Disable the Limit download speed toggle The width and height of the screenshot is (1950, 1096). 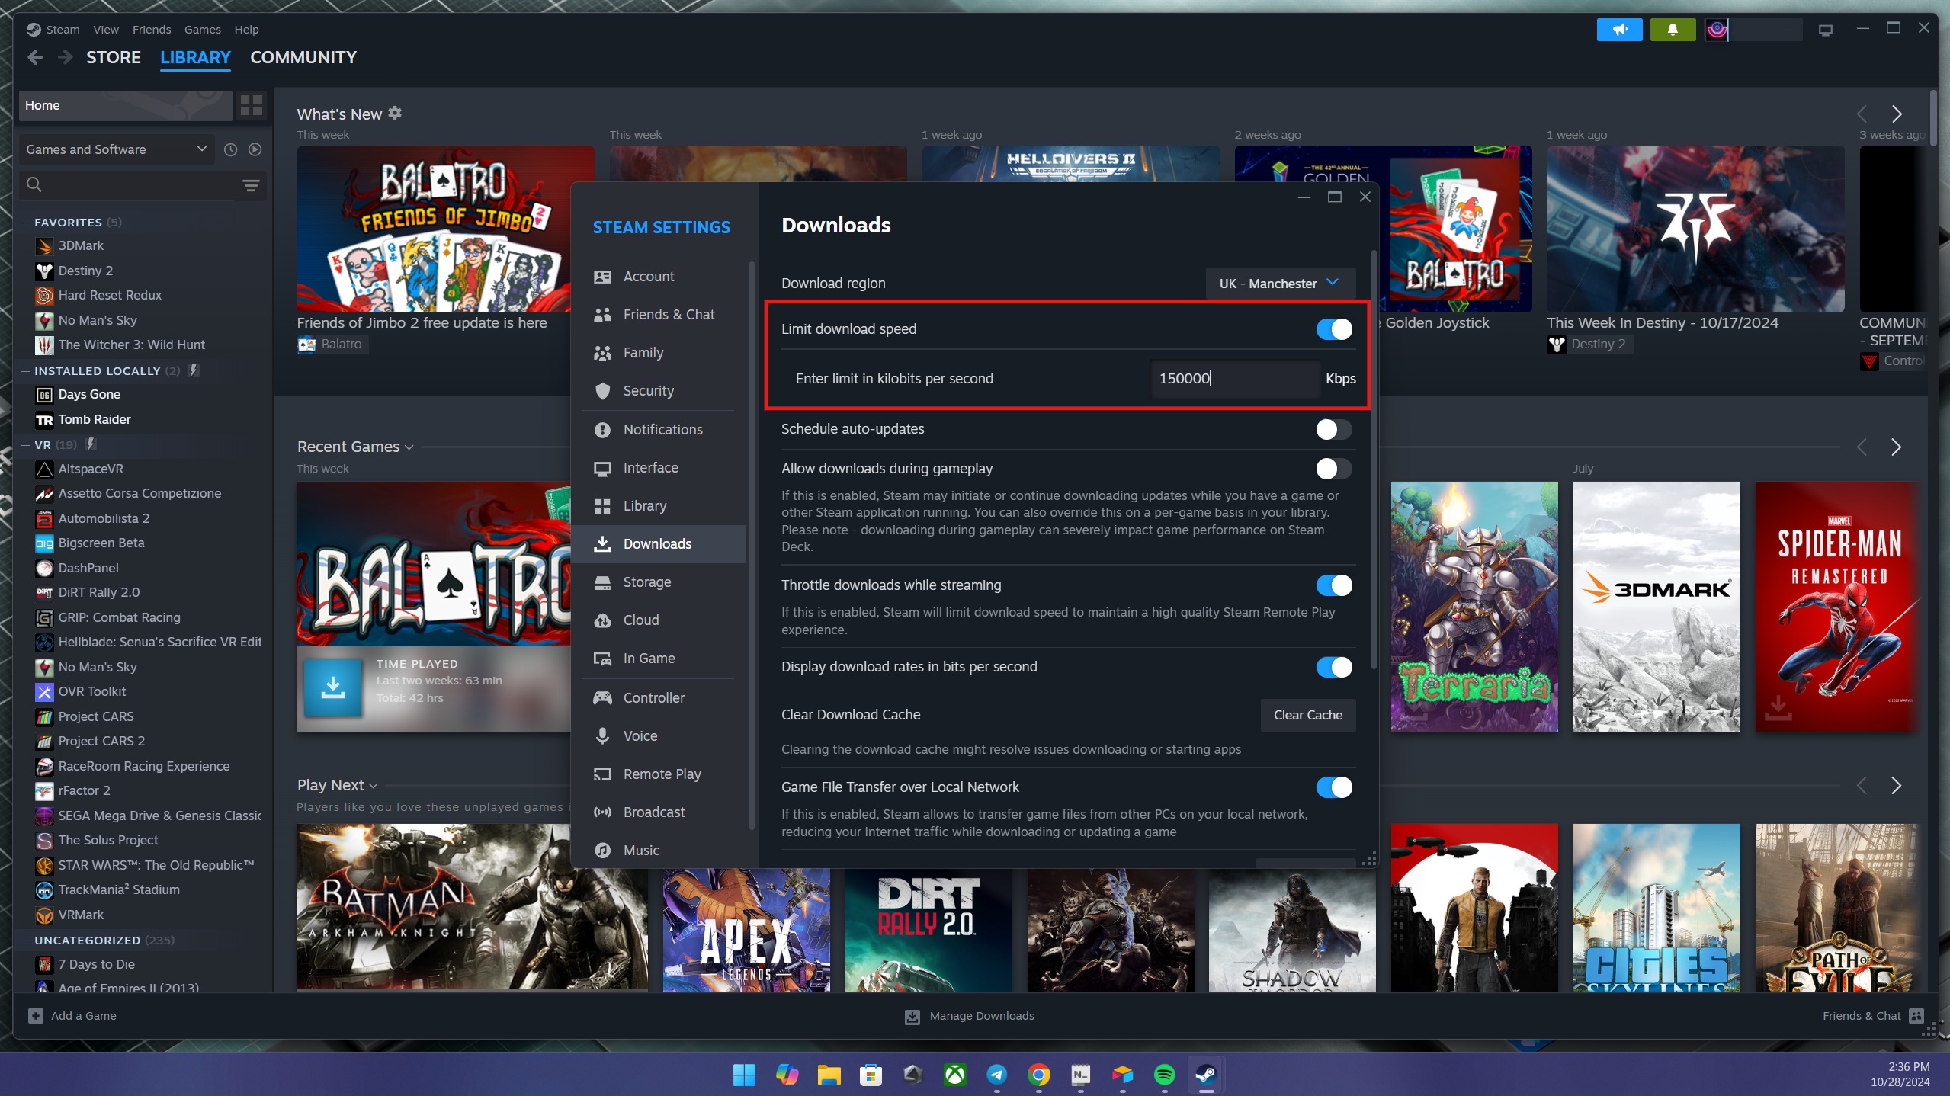(1334, 329)
